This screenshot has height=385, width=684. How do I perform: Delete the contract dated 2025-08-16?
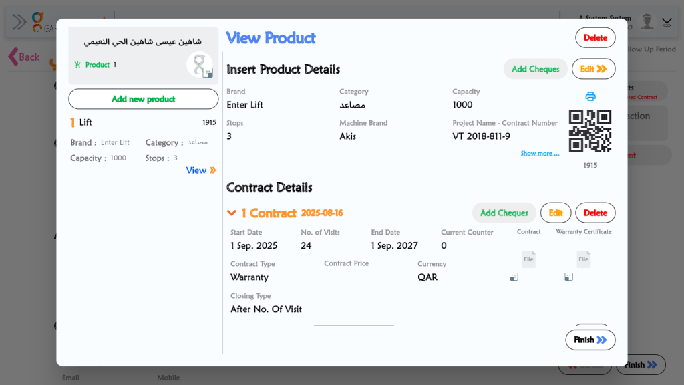pos(594,213)
